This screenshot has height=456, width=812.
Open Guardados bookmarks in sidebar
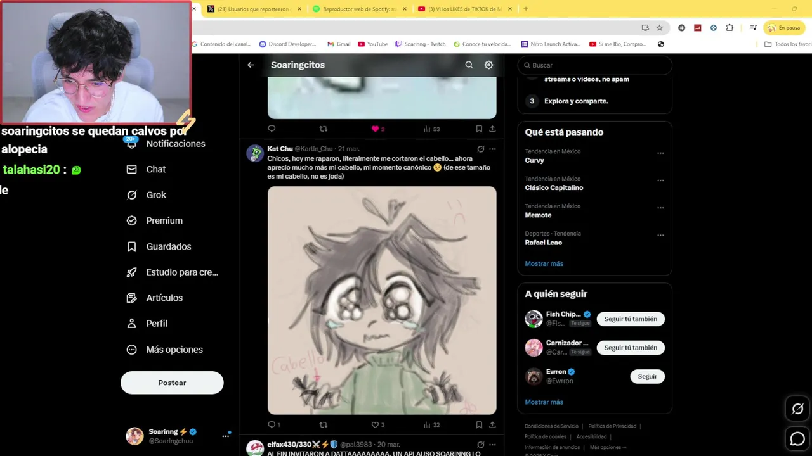point(159,246)
